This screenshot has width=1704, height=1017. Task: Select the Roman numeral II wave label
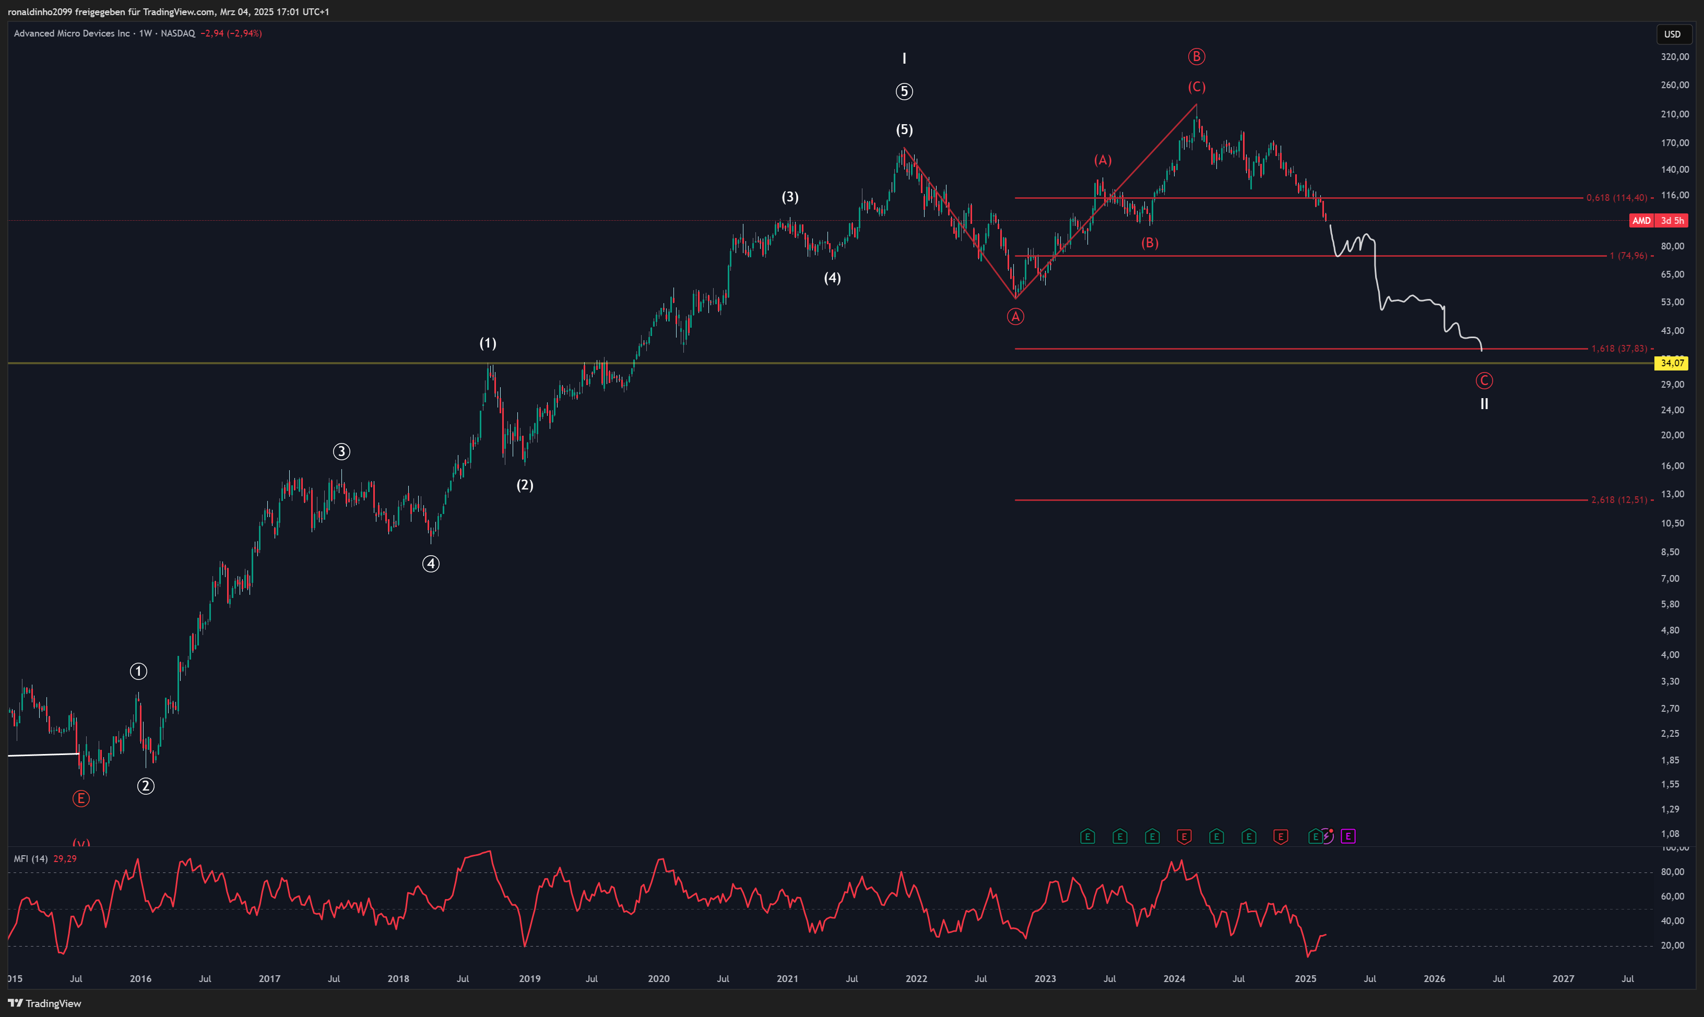tap(1484, 404)
